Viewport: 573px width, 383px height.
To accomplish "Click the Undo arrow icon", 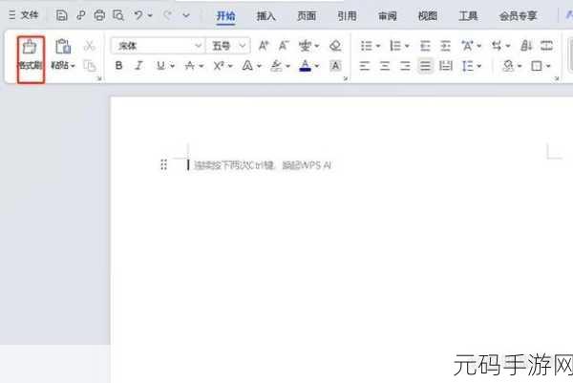I will click(138, 15).
